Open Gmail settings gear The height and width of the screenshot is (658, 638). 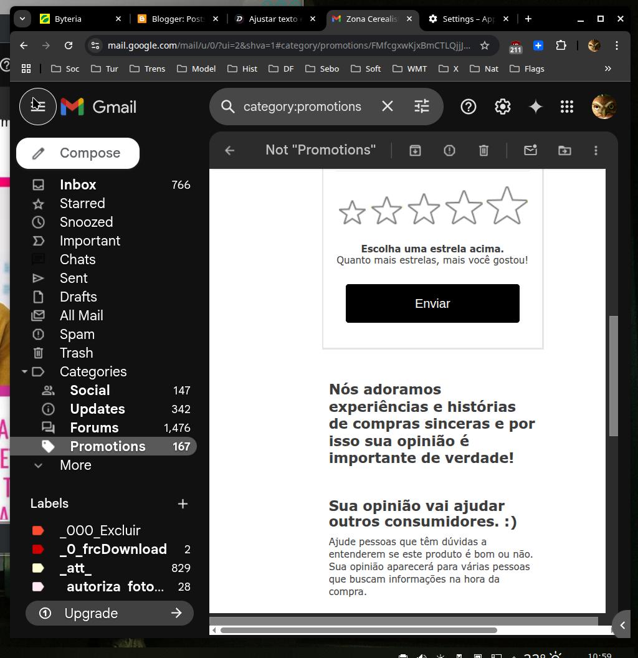click(502, 107)
